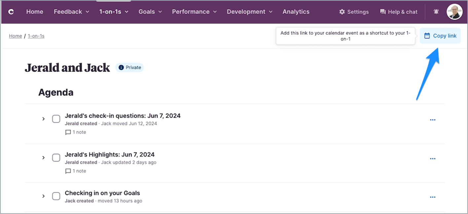Open Settings via the gear icon
The width and height of the screenshot is (468, 214).
[354, 12]
